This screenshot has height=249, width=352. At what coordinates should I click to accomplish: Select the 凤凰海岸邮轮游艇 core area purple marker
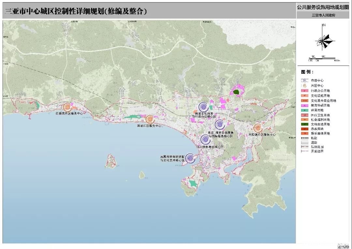tap(190, 158)
